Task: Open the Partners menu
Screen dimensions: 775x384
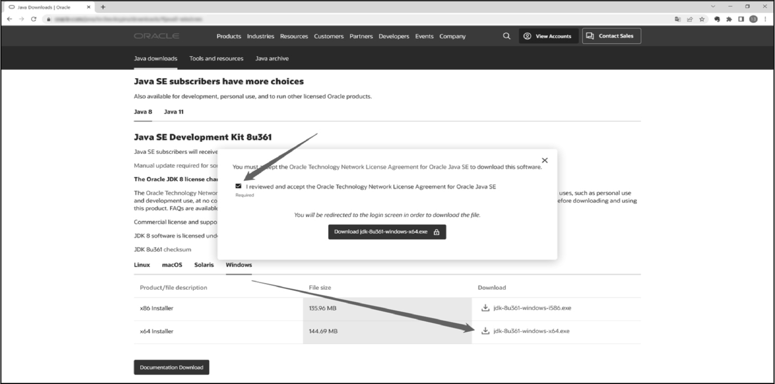Action: (361, 36)
